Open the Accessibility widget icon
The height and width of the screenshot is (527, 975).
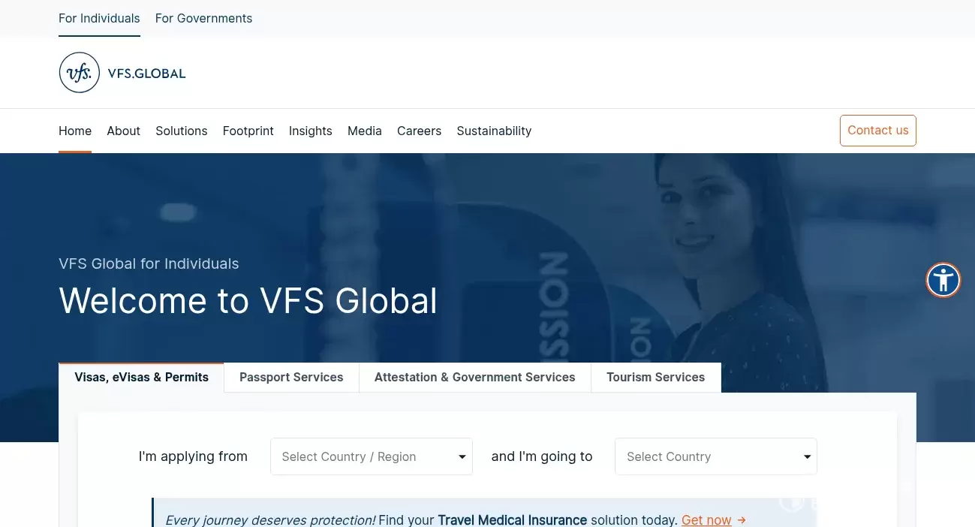[943, 279]
